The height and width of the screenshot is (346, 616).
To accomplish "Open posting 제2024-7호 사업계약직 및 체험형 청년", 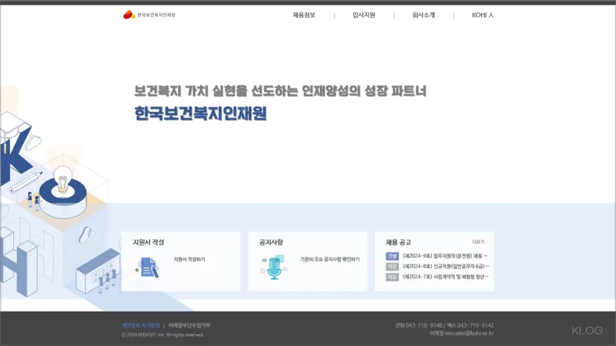I will (x=446, y=276).
